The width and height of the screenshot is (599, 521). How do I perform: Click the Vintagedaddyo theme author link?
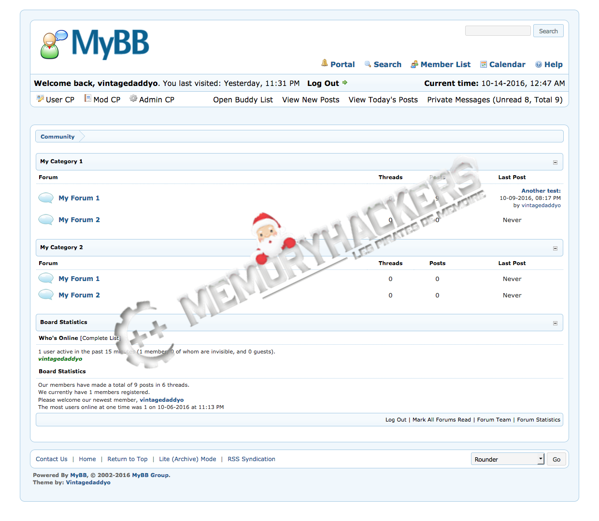coord(88,482)
